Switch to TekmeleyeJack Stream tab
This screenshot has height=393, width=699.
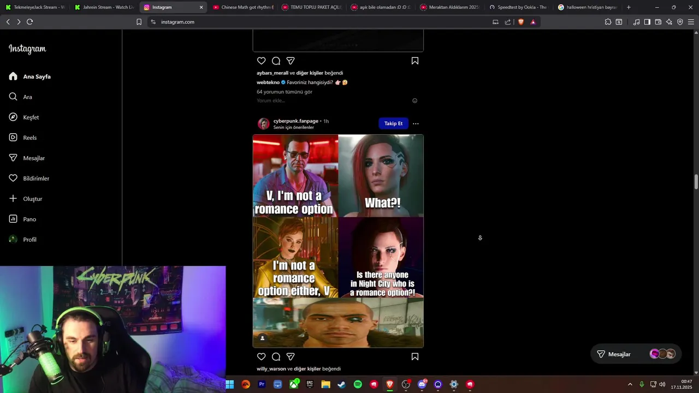point(35,7)
